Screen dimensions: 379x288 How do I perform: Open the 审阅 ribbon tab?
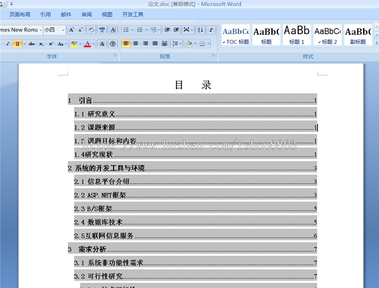pos(86,14)
